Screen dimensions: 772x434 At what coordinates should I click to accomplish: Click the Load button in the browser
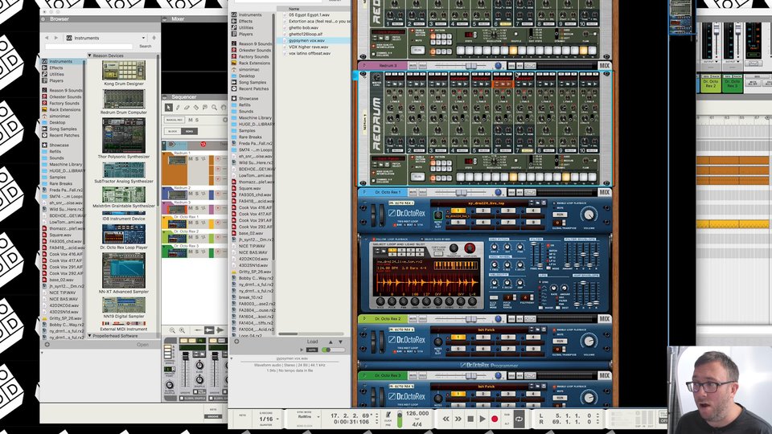313,342
